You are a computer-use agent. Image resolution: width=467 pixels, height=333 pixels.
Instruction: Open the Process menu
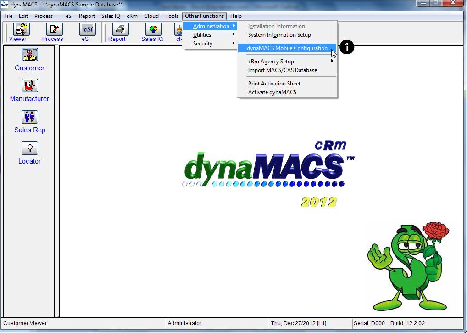[44, 16]
